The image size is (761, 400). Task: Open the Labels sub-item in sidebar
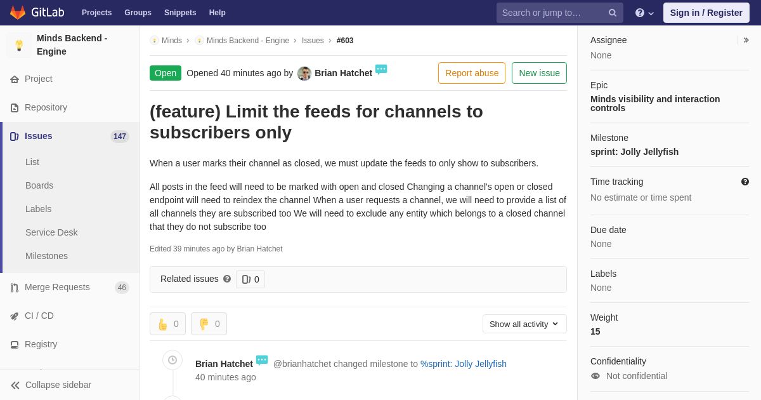(x=38, y=209)
